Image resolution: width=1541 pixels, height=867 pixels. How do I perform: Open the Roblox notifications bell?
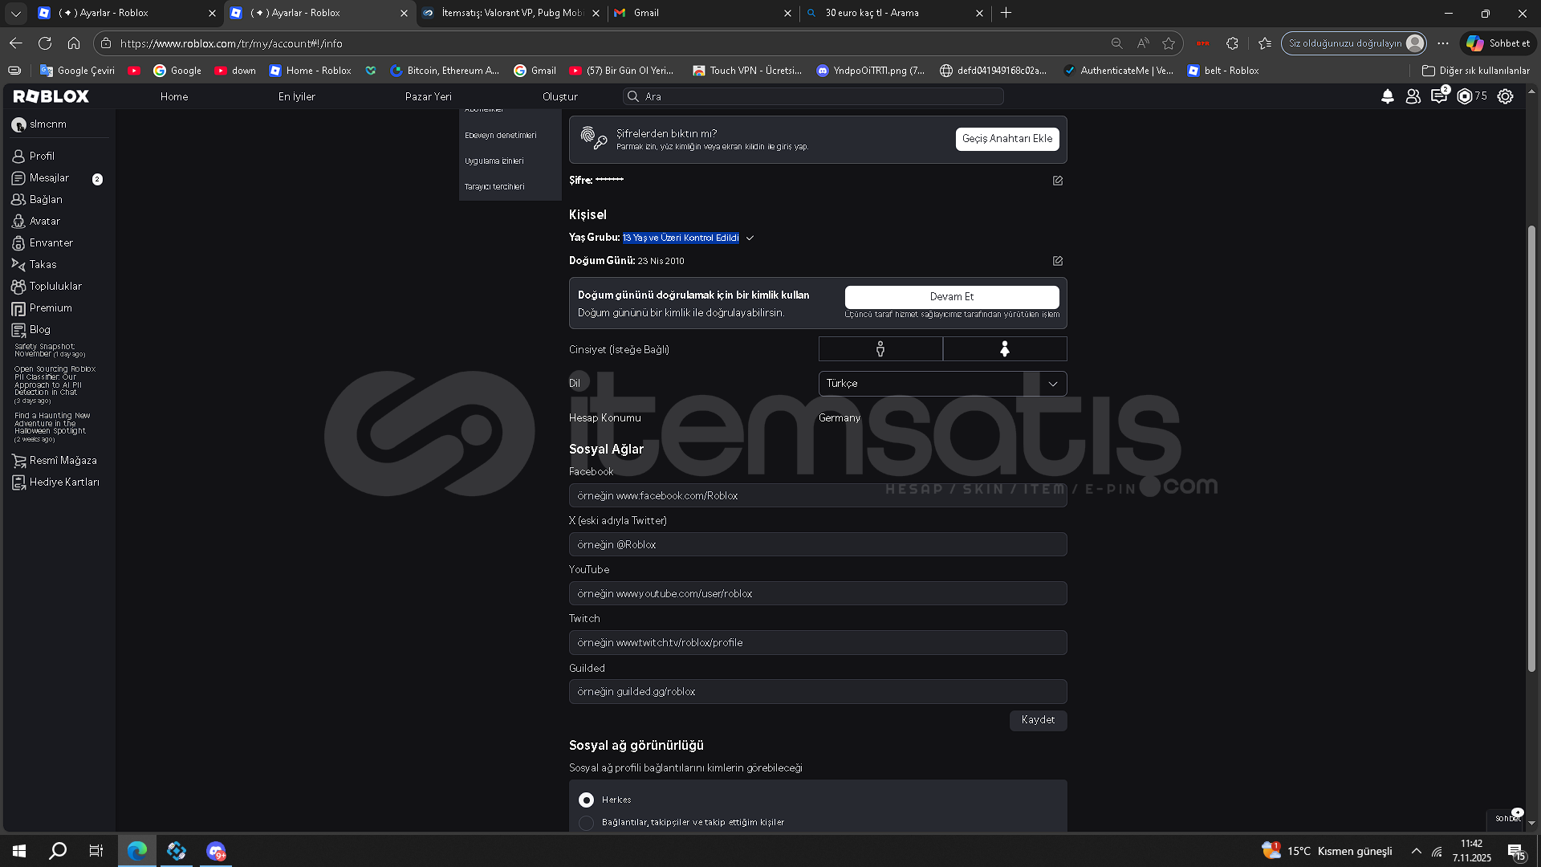(x=1387, y=96)
